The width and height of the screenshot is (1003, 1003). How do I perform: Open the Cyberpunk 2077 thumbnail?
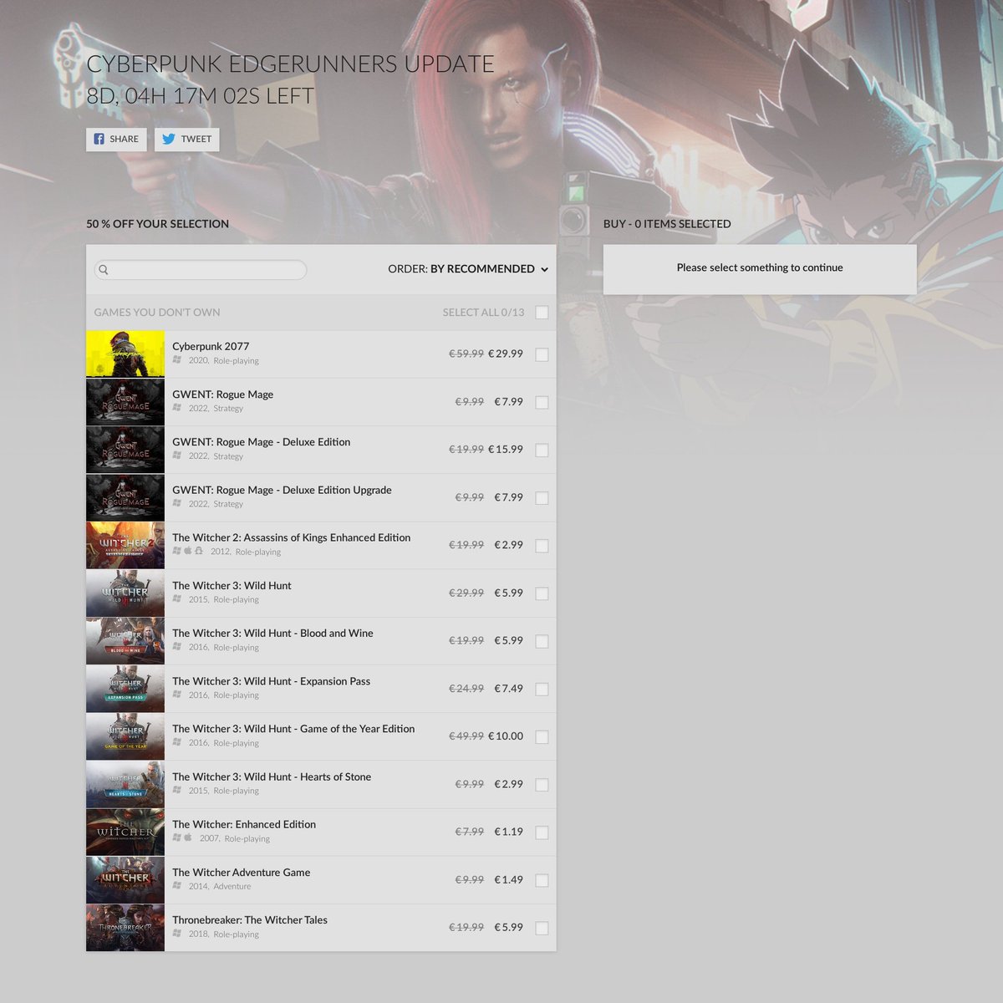(125, 354)
